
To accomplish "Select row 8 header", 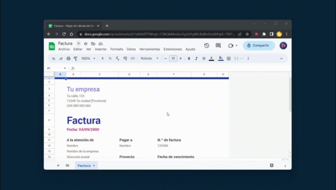I will click(49, 120).
